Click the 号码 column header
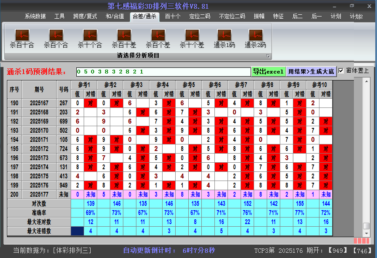Screen dimensions: 377x258 64,90
